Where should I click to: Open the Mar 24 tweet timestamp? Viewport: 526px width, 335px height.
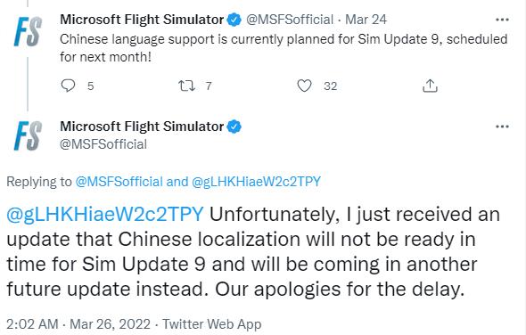[366, 20]
